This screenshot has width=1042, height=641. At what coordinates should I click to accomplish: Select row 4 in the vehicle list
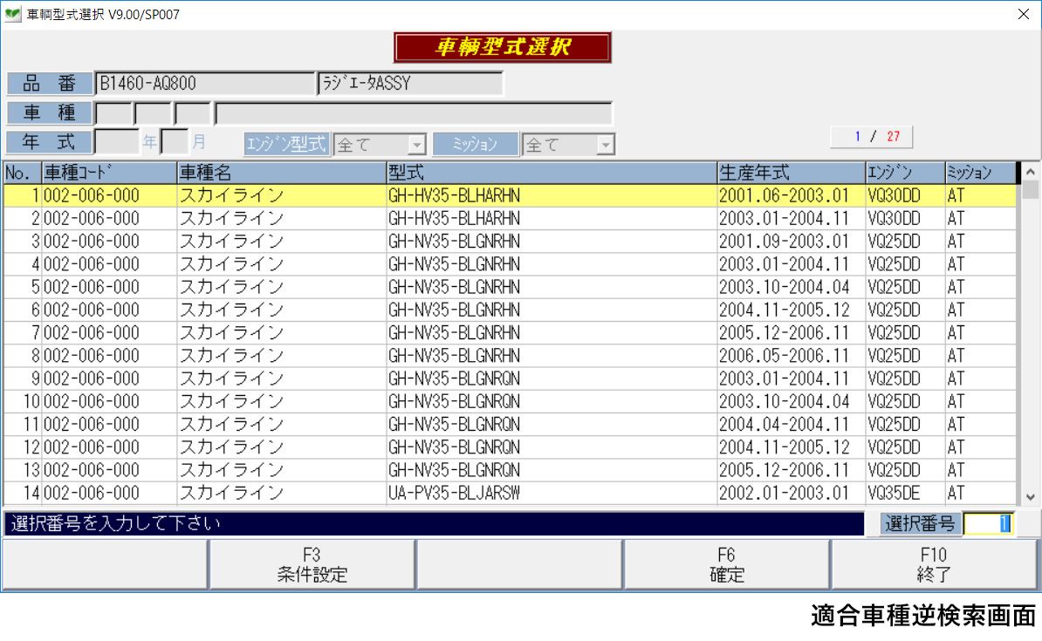pyautogui.click(x=510, y=264)
